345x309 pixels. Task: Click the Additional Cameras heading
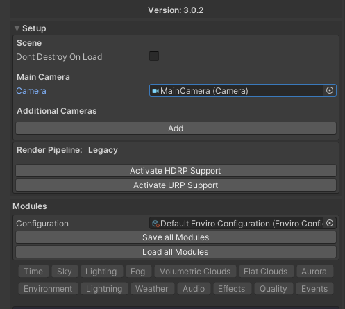(x=57, y=111)
